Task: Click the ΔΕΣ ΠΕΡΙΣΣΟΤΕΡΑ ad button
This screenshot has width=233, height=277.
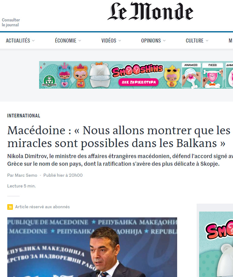Action: point(139,82)
